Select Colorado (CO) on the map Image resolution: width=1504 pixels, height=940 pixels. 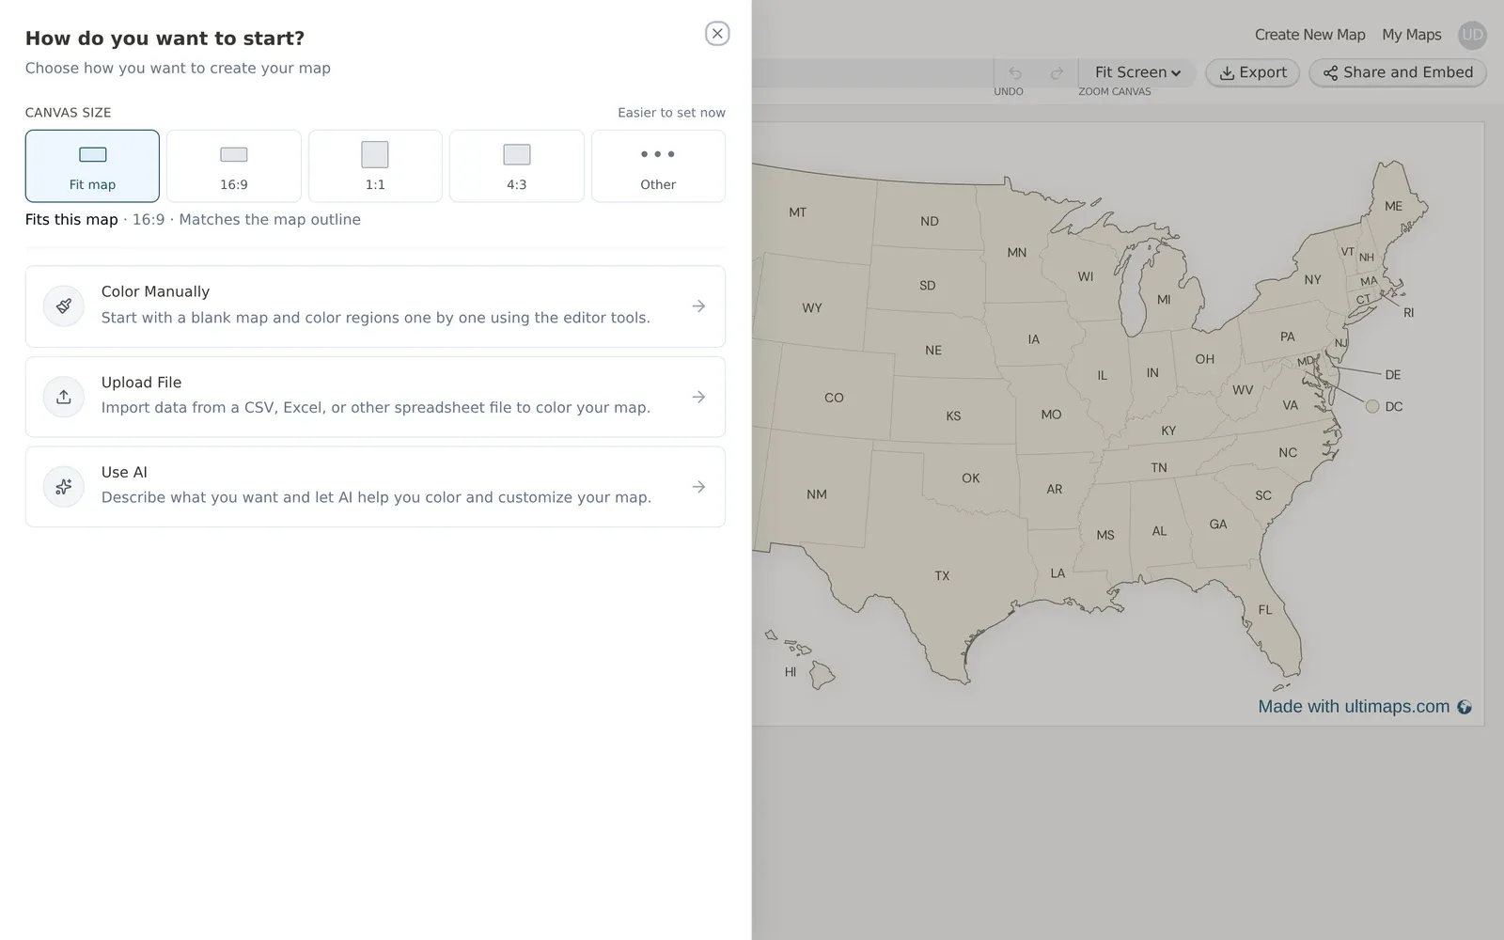[834, 398]
